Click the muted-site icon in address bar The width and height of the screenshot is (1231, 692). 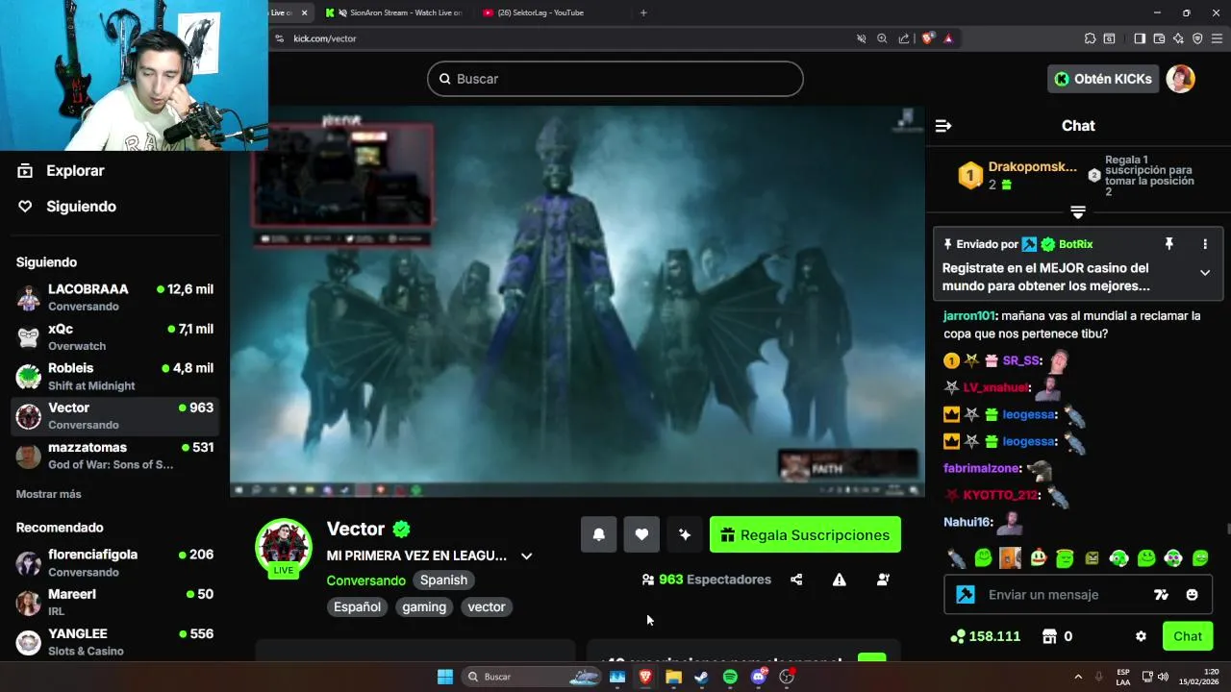pos(861,38)
